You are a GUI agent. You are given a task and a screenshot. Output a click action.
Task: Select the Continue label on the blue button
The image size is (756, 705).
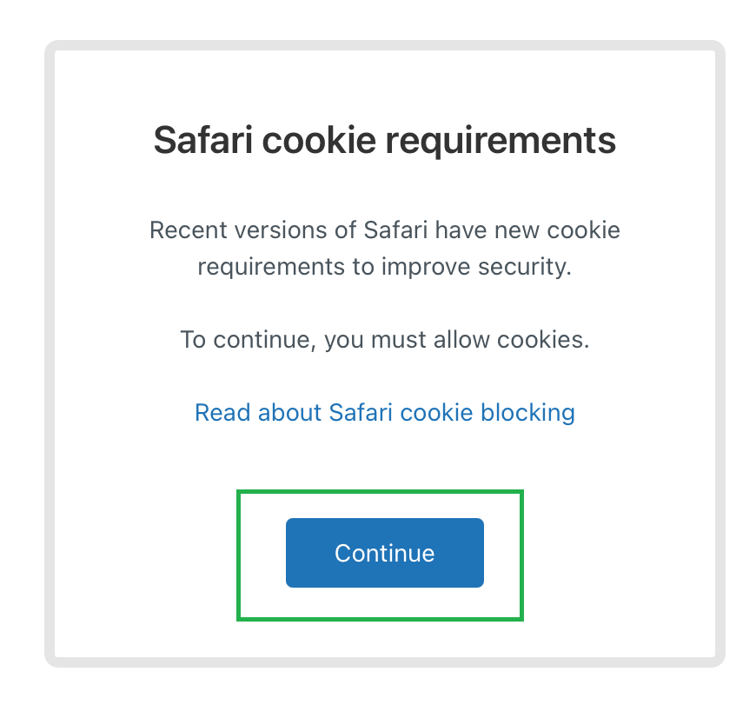pyautogui.click(x=385, y=553)
